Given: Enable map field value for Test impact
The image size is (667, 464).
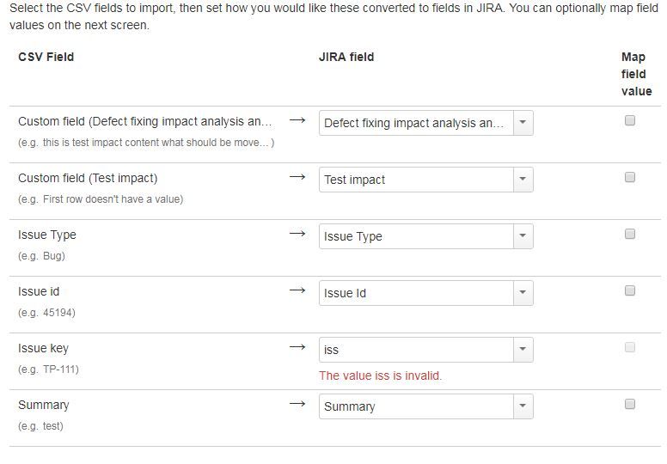Looking at the screenshot, I should click(x=629, y=177).
